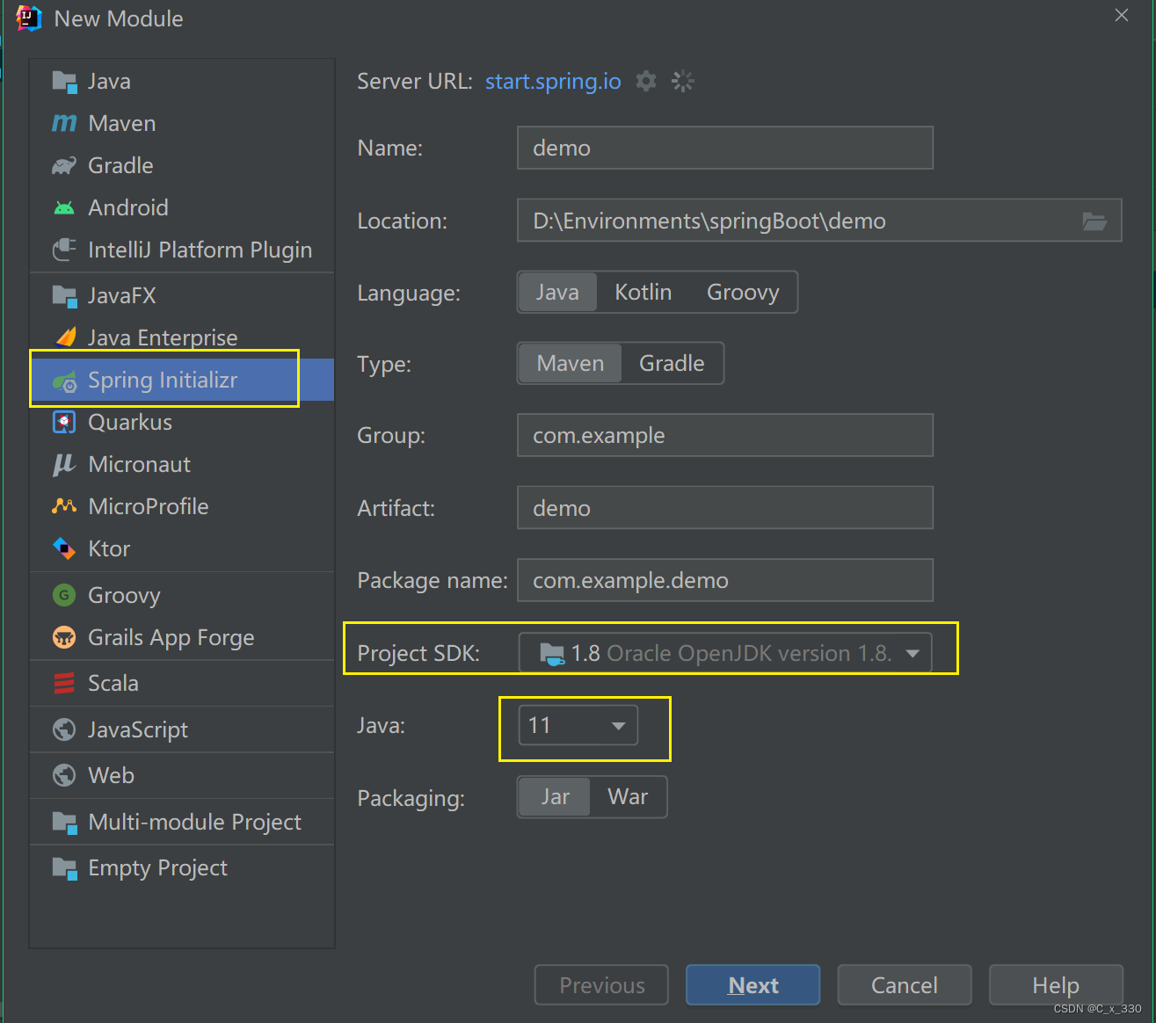This screenshot has width=1156, height=1023.
Task: Click the Group input field
Action: coord(724,435)
